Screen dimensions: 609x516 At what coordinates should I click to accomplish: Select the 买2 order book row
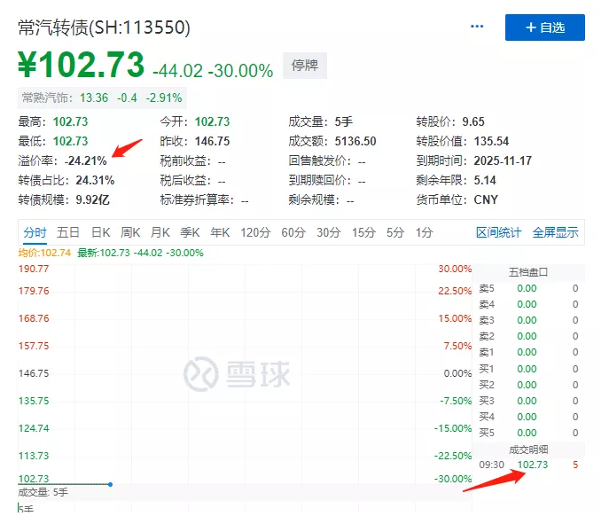point(528,385)
